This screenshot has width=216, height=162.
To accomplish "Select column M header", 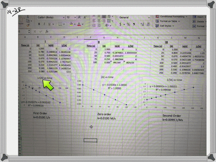I will (x=185, y=38).
